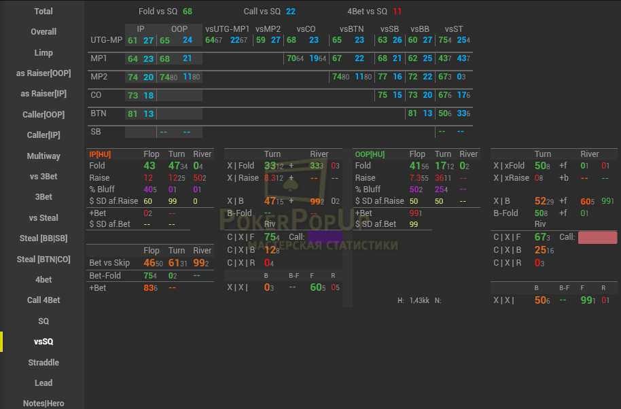621x409 pixels.
Task: Open the Steal [BB|SB] tab
Action: pyautogui.click(x=43, y=238)
